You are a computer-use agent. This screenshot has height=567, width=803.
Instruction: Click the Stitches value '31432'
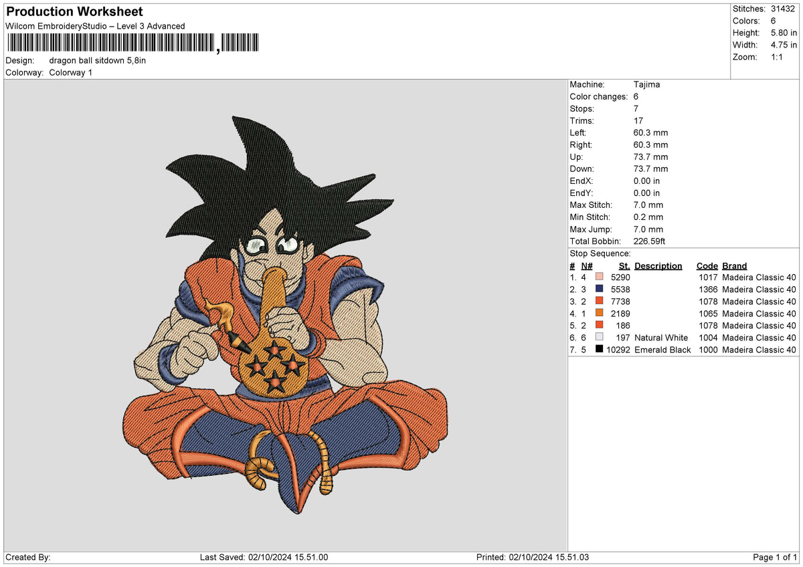tap(782, 9)
